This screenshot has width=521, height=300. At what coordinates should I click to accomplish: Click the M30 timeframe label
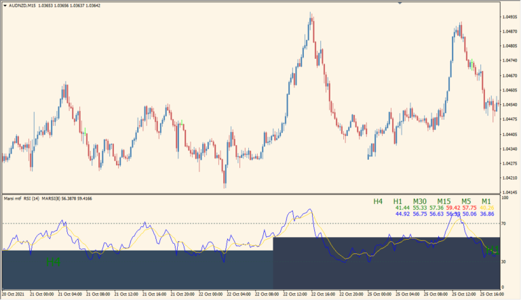pyautogui.click(x=421, y=201)
